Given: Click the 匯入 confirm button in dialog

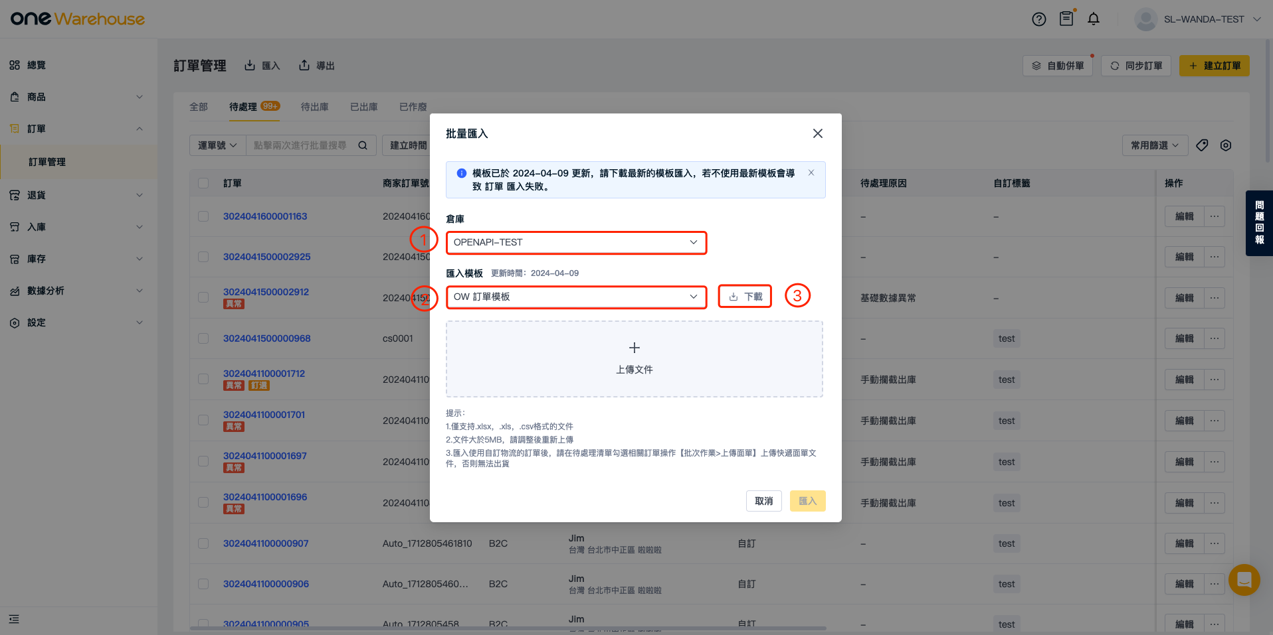Looking at the screenshot, I should point(808,501).
